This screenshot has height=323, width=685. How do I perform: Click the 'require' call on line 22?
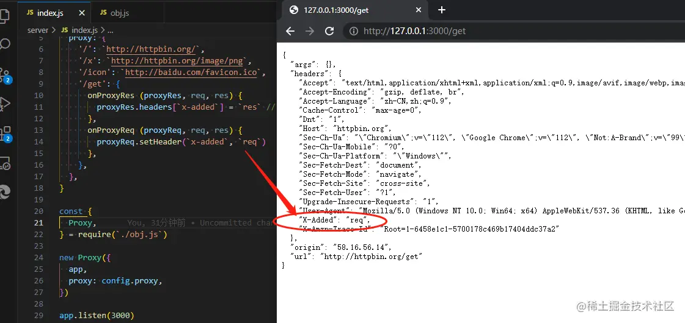(94, 235)
